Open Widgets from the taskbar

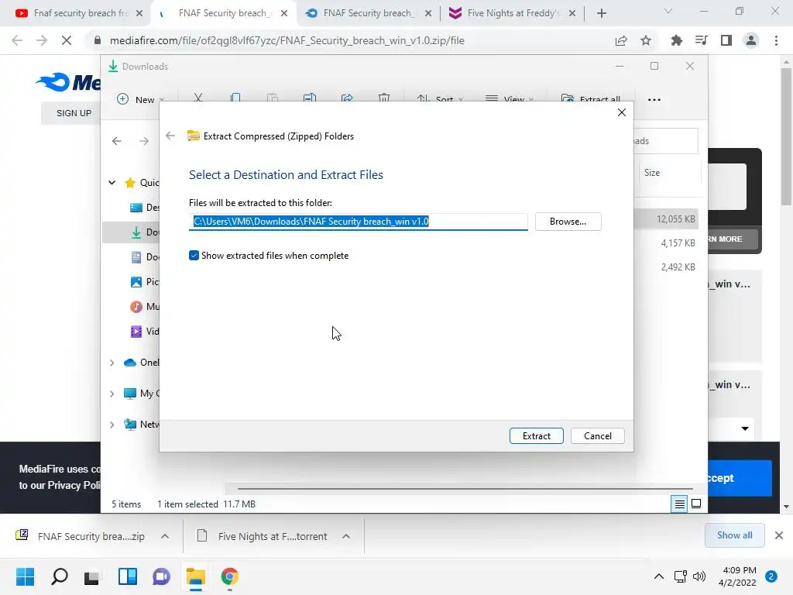[x=128, y=576]
